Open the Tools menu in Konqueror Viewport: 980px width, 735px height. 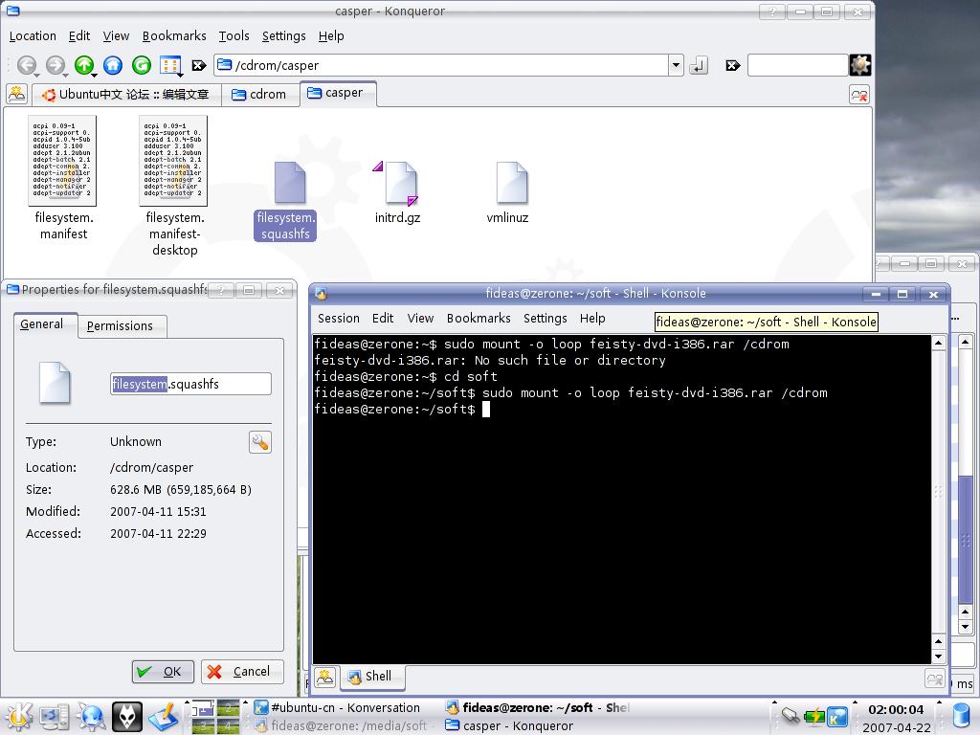pos(234,36)
